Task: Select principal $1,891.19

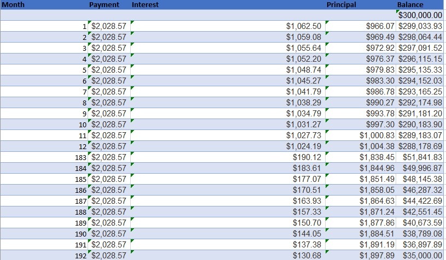Action: (x=361, y=245)
